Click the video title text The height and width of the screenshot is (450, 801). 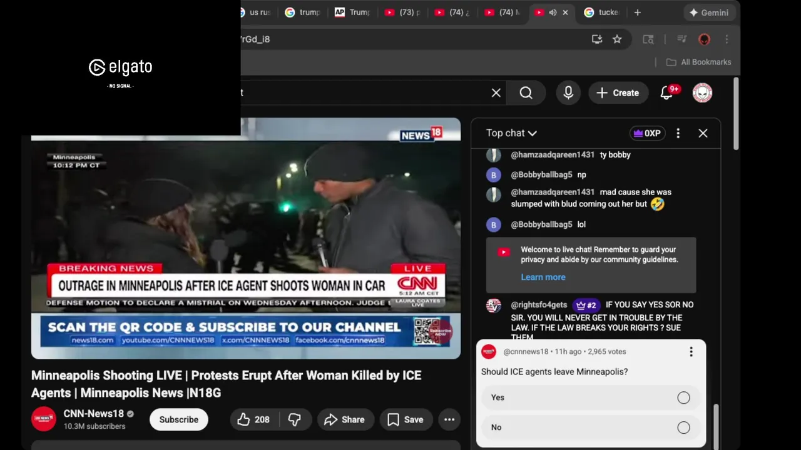[226, 384]
